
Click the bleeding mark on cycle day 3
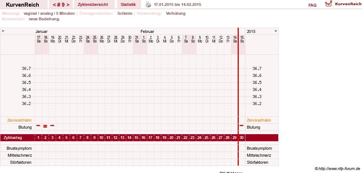52,125
